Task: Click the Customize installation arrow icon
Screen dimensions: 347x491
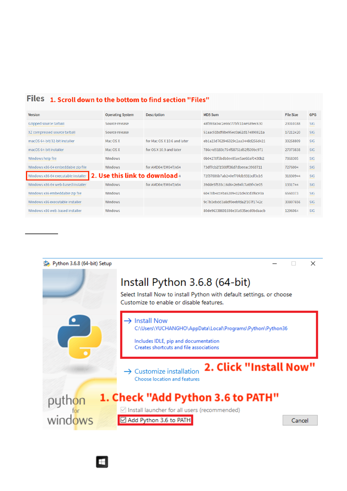Action: (x=128, y=371)
